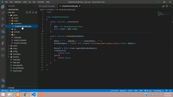Click the Split Editor icon
The width and height of the screenshot is (173, 97).
tap(167, 6)
